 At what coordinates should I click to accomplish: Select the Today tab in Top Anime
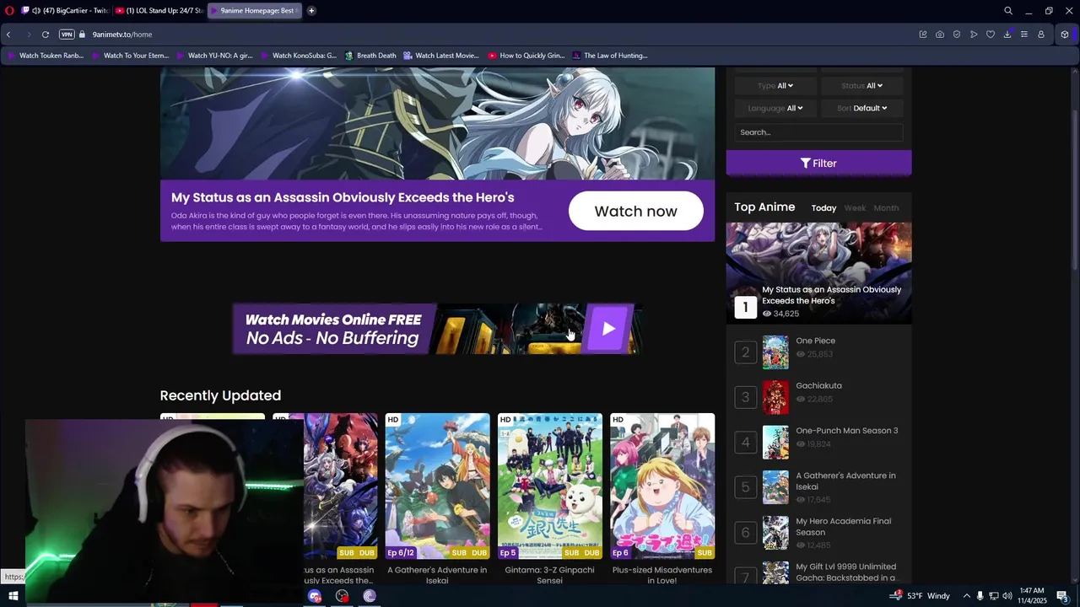pos(823,208)
